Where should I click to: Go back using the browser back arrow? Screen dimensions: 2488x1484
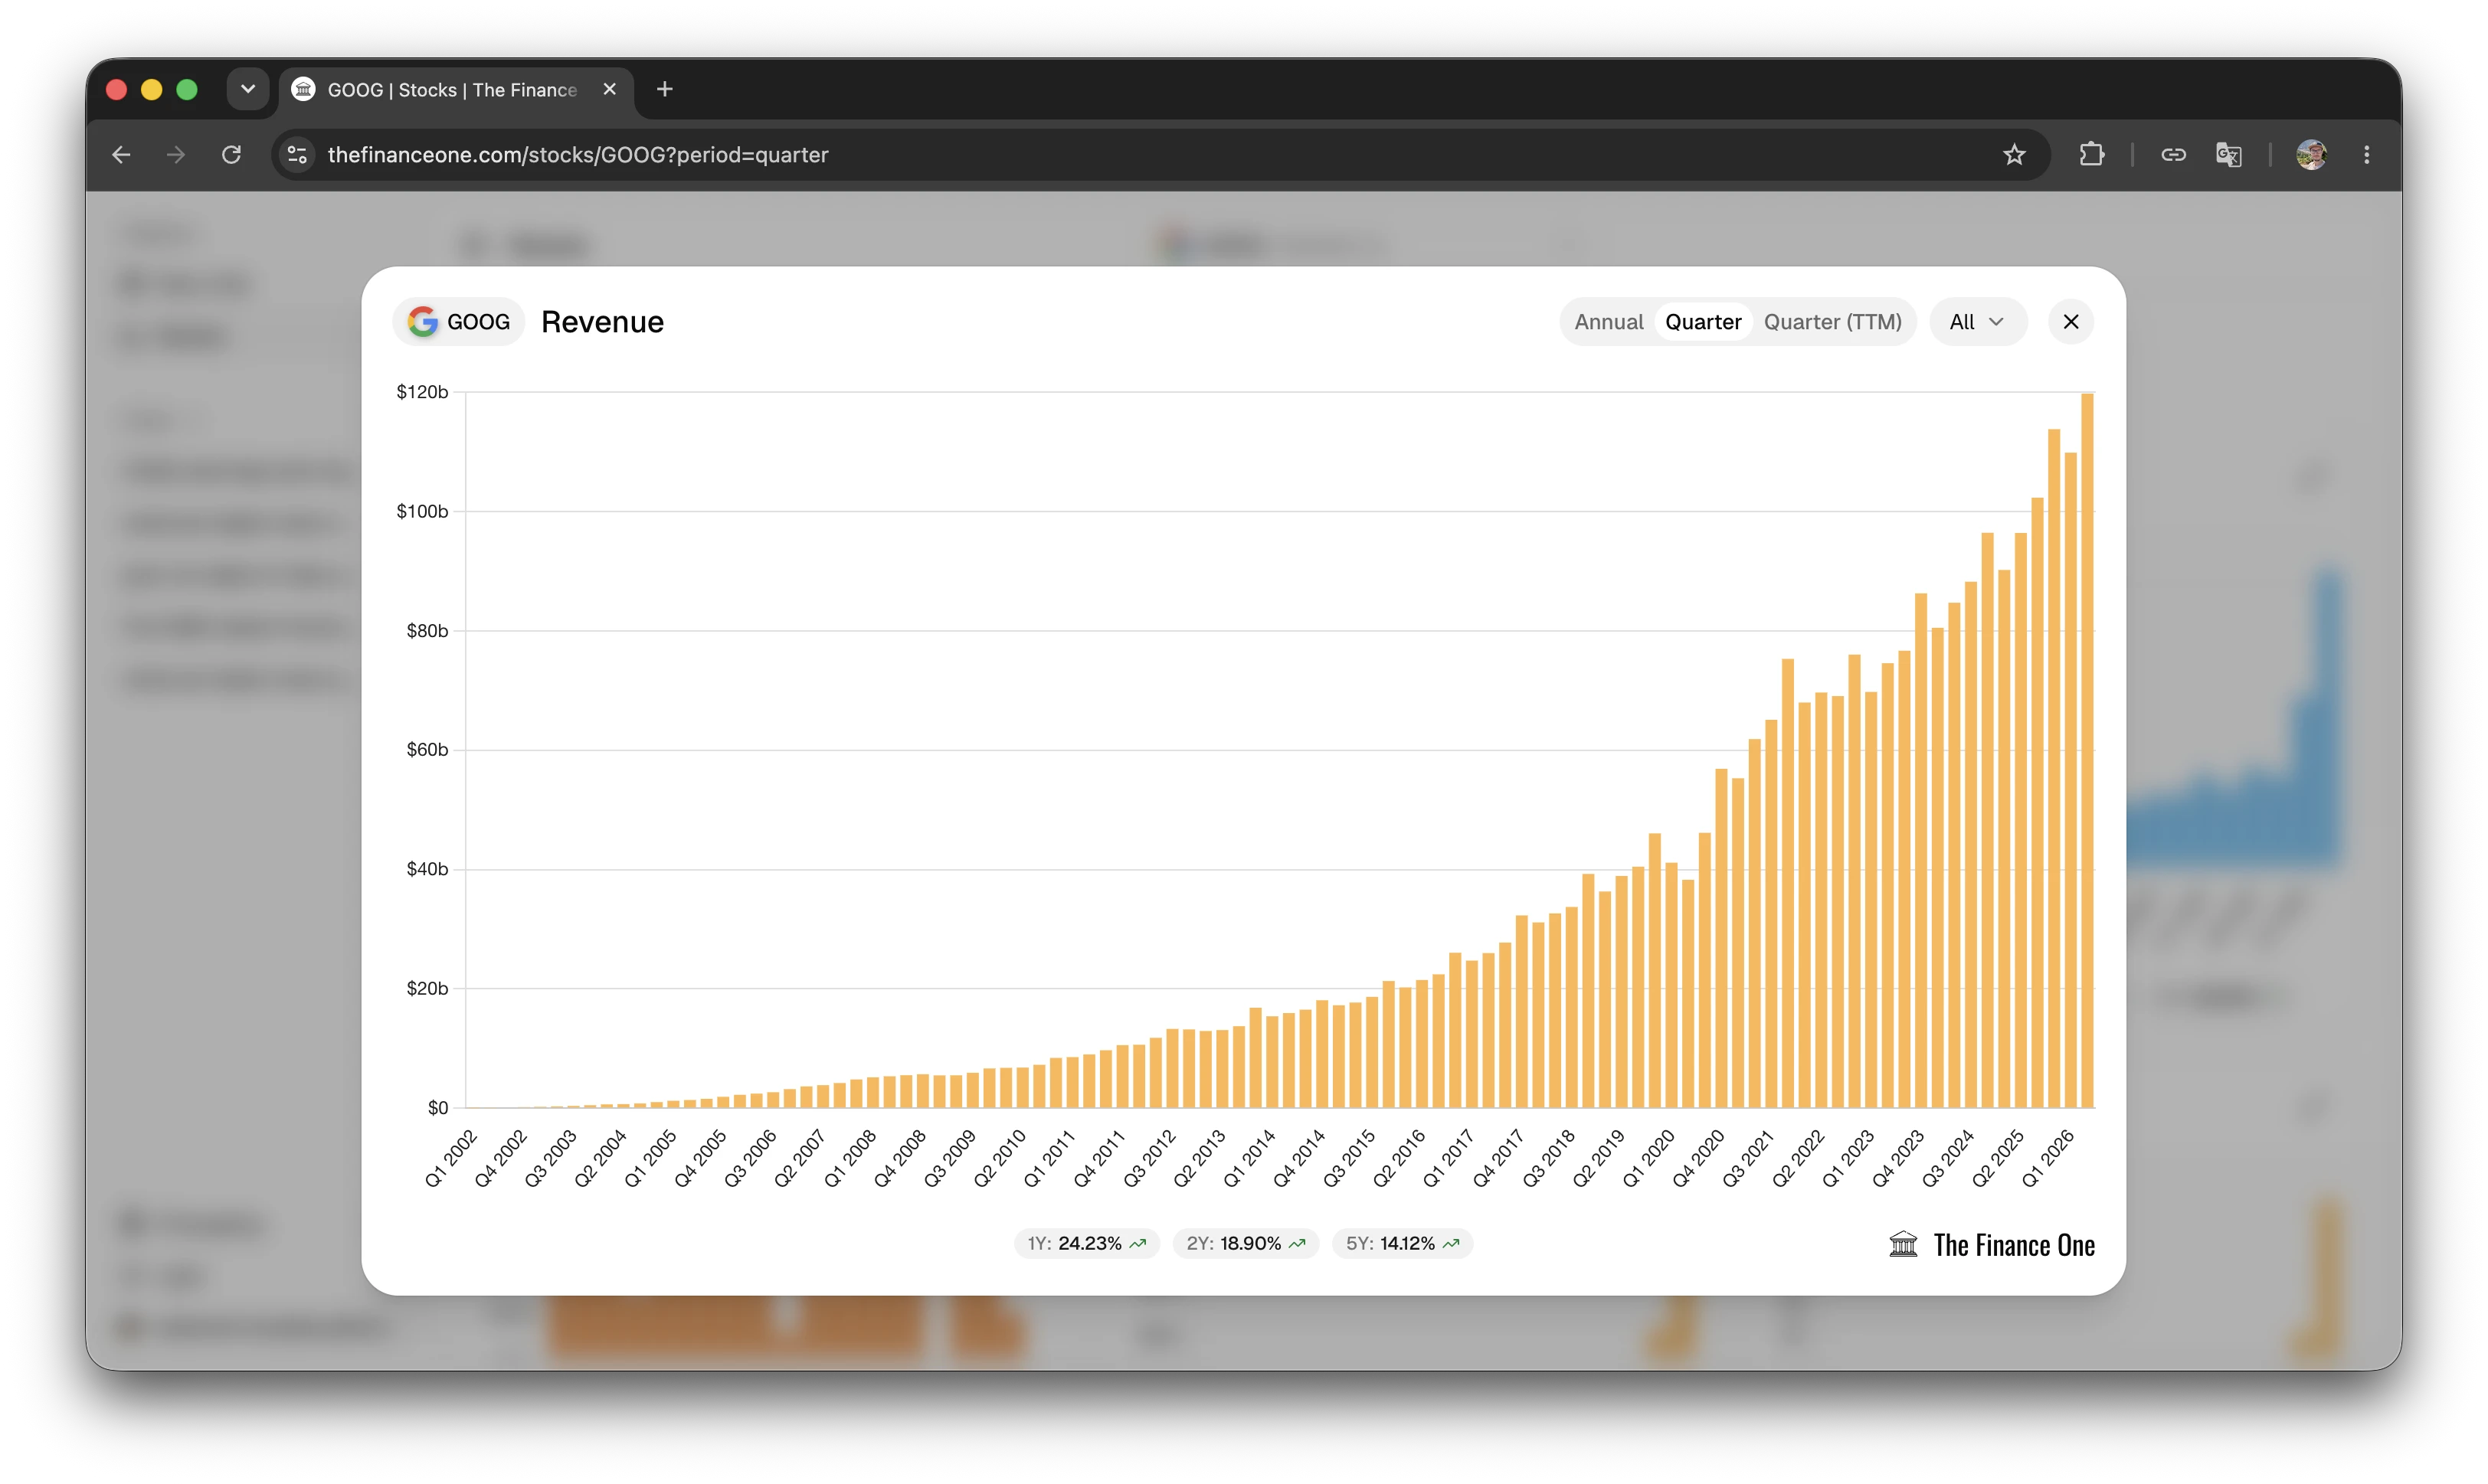(x=121, y=155)
